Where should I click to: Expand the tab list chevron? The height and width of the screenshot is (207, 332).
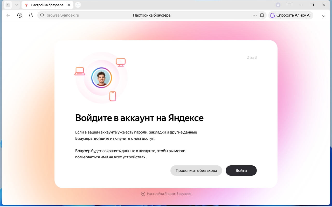coord(16,5)
